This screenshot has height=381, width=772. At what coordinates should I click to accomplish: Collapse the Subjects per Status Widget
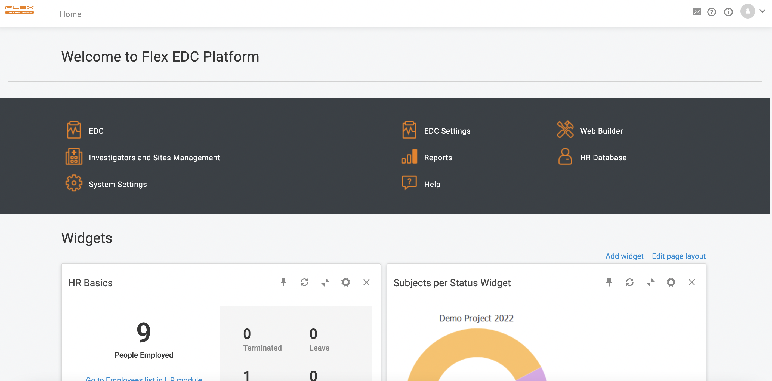(650, 282)
